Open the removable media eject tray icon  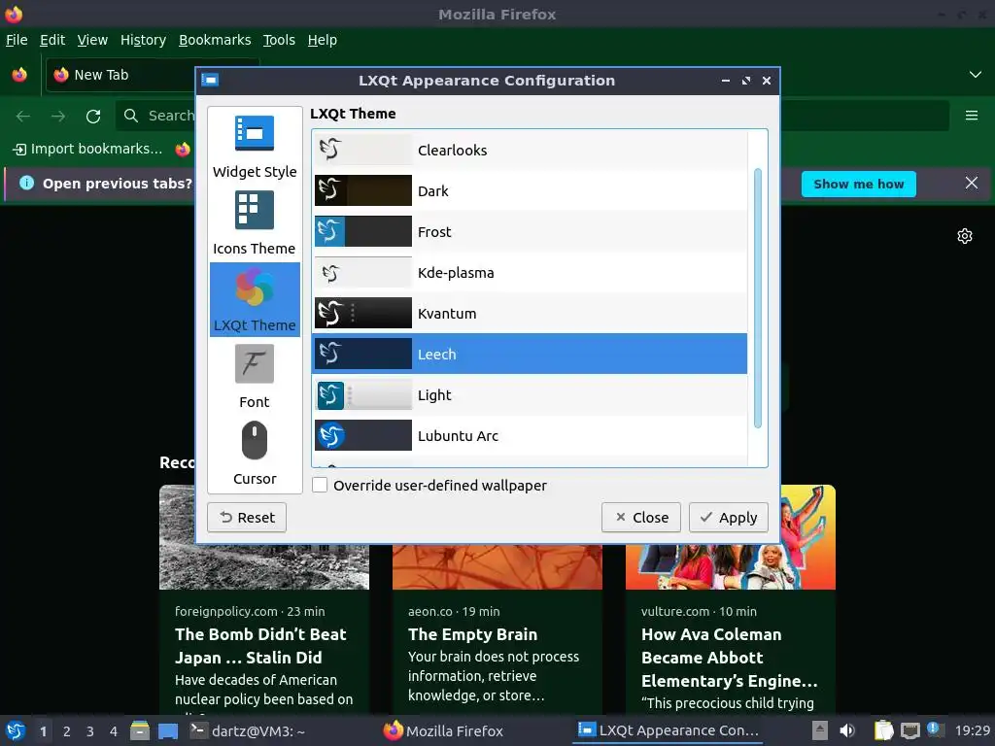(820, 730)
